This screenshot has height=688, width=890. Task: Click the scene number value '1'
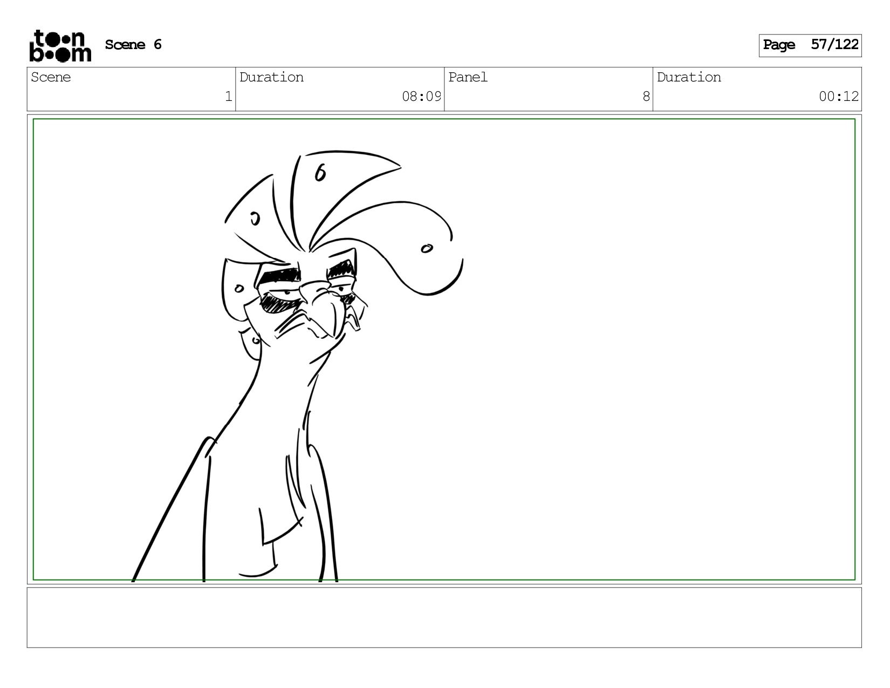tap(229, 97)
